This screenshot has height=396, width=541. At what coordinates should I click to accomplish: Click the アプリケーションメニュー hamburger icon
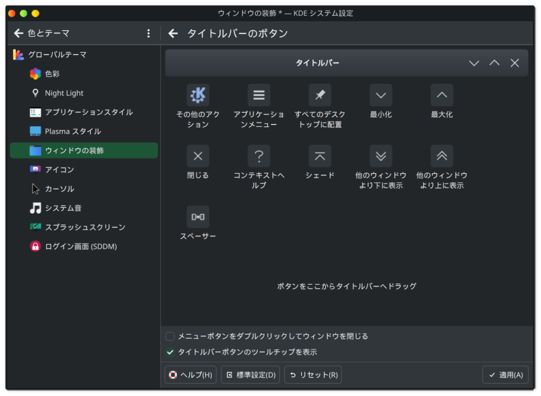click(x=259, y=95)
